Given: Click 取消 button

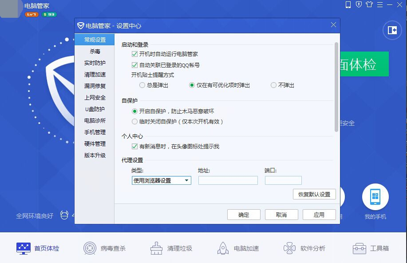Looking at the screenshot, I should tap(281, 215).
